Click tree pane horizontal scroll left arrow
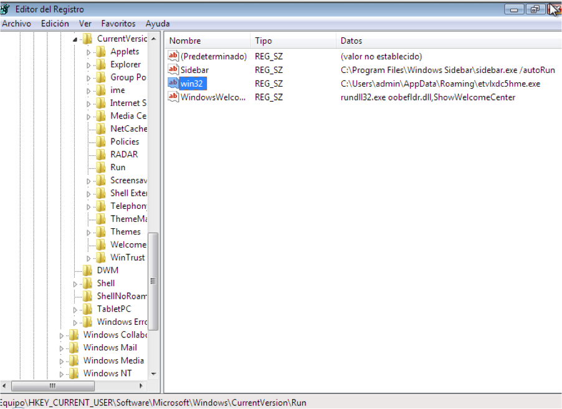Viewport: 562px width, 409px height. [x=4, y=386]
